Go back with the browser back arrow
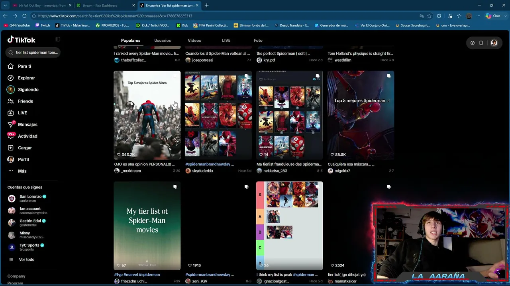 point(5,16)
